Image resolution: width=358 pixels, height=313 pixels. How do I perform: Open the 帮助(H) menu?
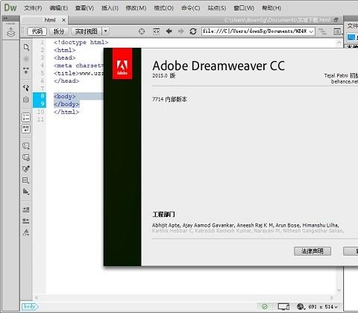coord(271,8)
